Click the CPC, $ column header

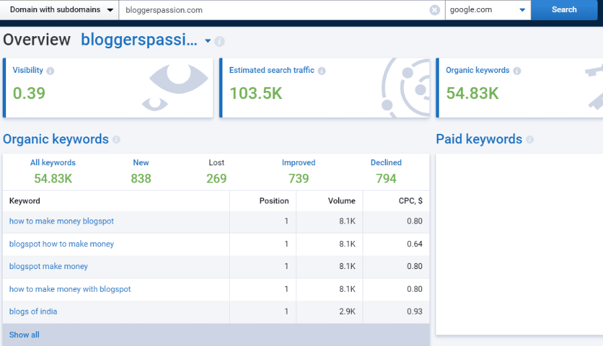click(x=410, y=201)
